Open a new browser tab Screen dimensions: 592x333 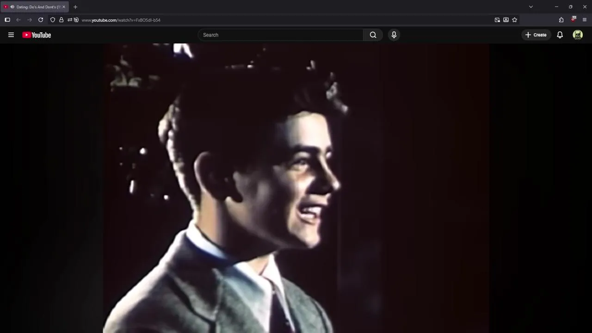pyautogui.click(x=75, y=7)
